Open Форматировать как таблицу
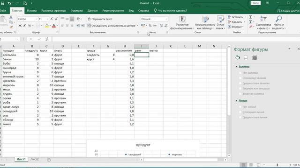 point(205,23)
